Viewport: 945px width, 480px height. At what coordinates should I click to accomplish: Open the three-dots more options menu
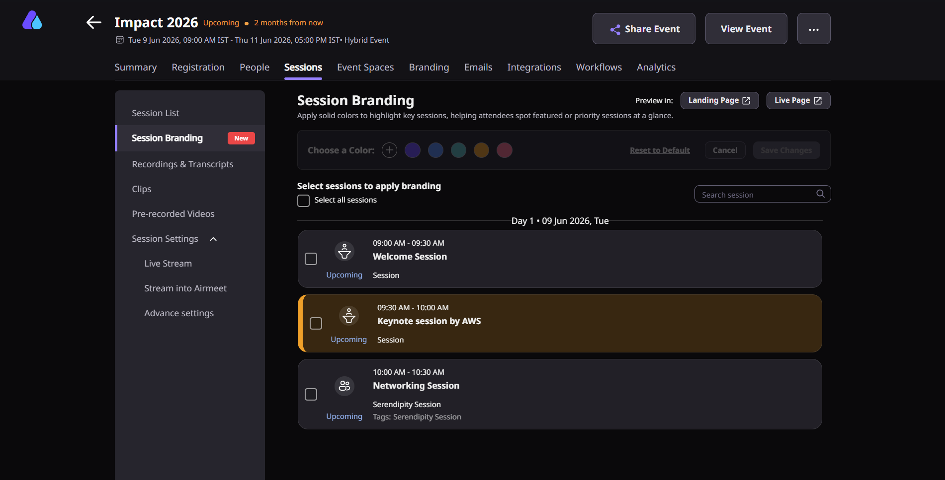(x=813, y=29)
